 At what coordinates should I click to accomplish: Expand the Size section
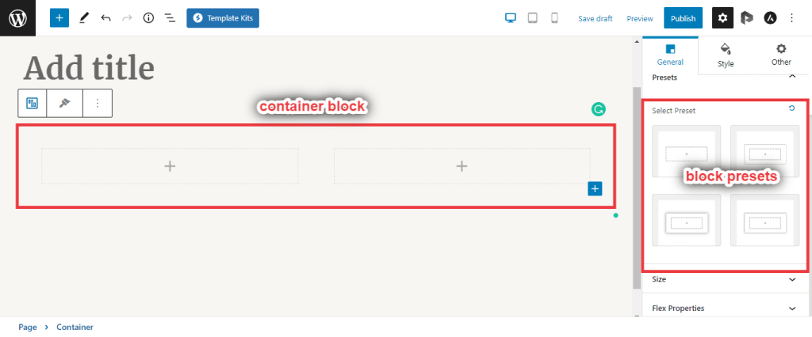pyautogui.click(x=791, y=279)
